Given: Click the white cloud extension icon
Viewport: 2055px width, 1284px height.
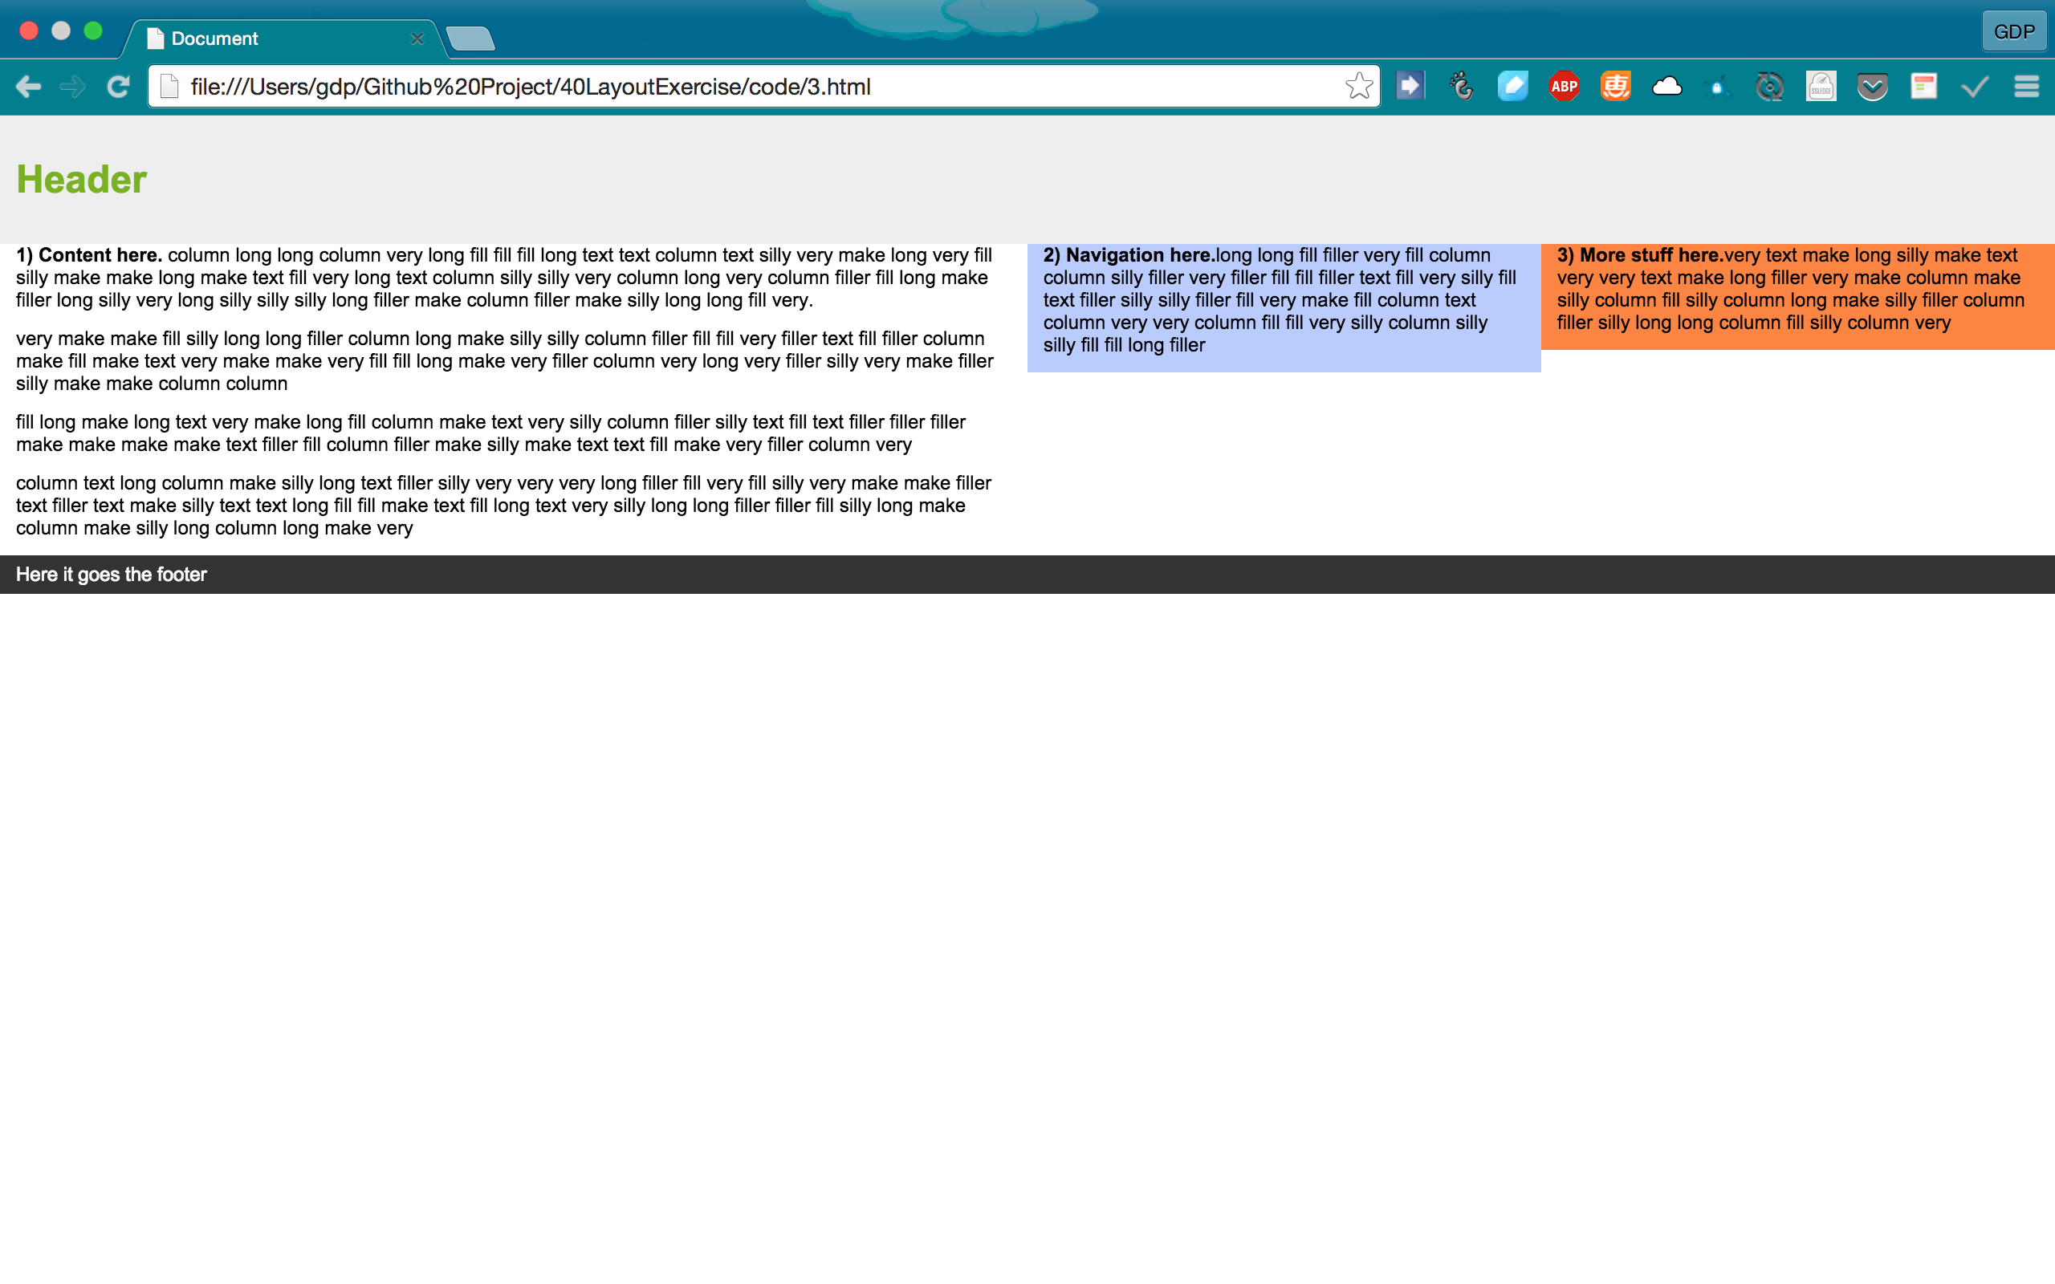Looking at the screenshot, I should point(1666,87).
